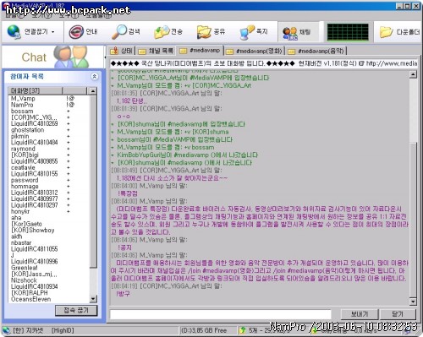Screen dimensions: 423x337
Task: Select user LiquidIRC4810155
Action: 34,174
